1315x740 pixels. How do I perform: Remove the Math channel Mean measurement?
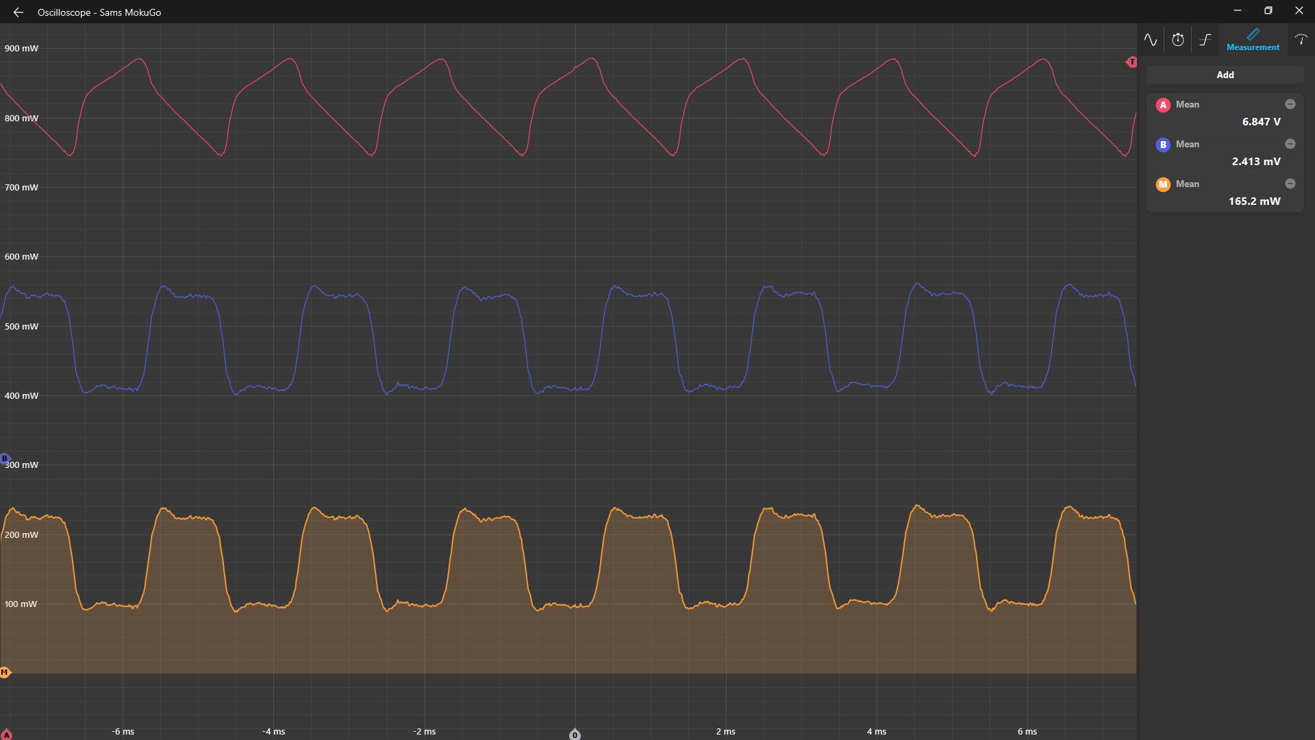click(1290, 184)
